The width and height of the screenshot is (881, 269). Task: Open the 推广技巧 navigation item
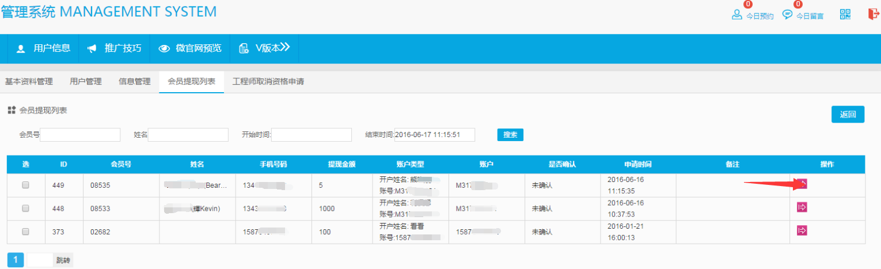(114, 48)
